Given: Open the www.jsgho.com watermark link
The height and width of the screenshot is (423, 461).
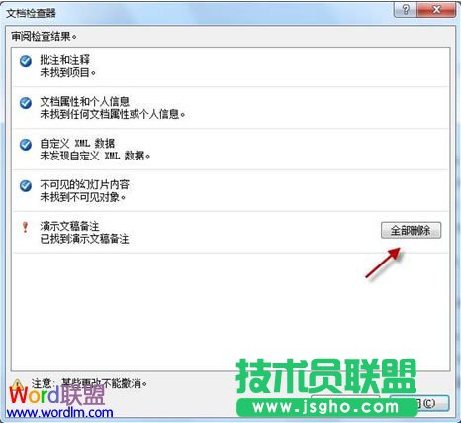Looking at the screenshot, I should click(x=325, y=407).
